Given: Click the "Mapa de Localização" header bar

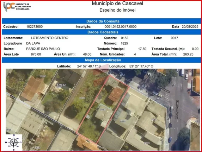Looking at the screenshot, I should 101,60.
